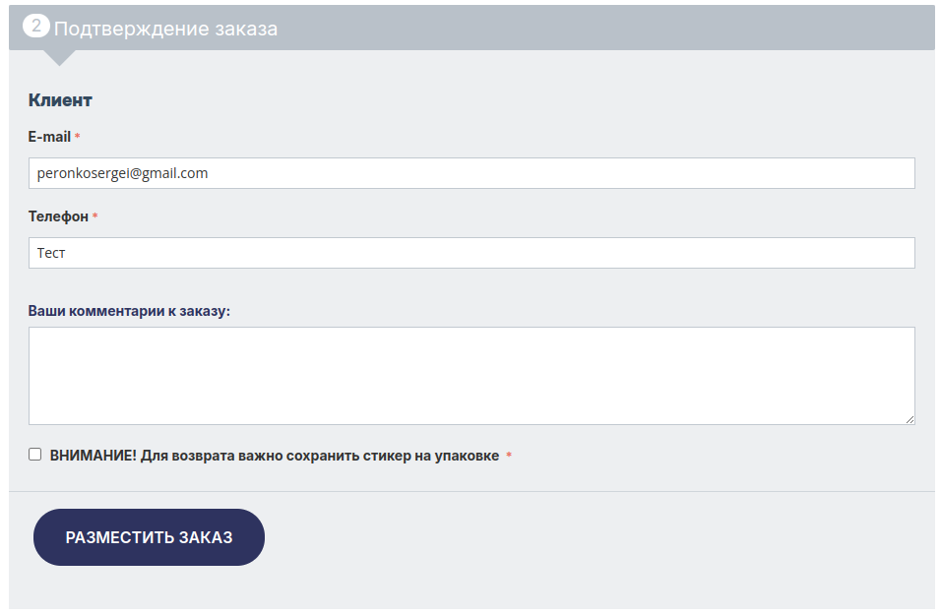941x616 pixels.
Task: Click the empty gray step header bar area
Action: [606, 28]
